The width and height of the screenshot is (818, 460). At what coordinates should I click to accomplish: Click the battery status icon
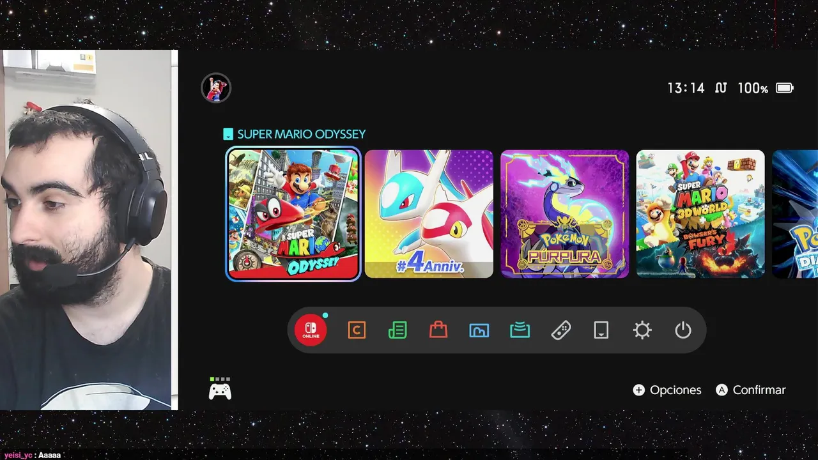(x=784, y=88)
